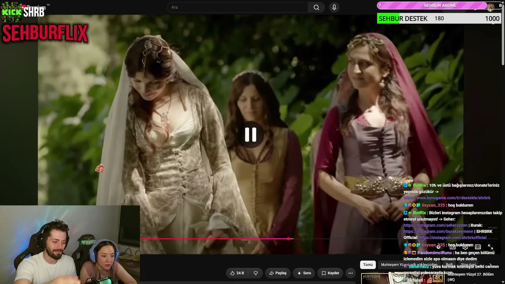Click the search magnifier icon
The image size is (505, 284).
pos(316,7)
